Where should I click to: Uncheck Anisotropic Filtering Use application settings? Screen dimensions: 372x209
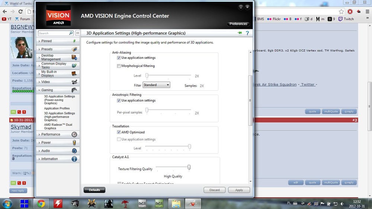(119, 100)
